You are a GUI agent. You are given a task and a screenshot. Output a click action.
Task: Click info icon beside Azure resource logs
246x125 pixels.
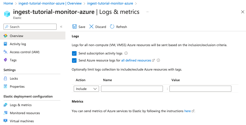[158, 60]
